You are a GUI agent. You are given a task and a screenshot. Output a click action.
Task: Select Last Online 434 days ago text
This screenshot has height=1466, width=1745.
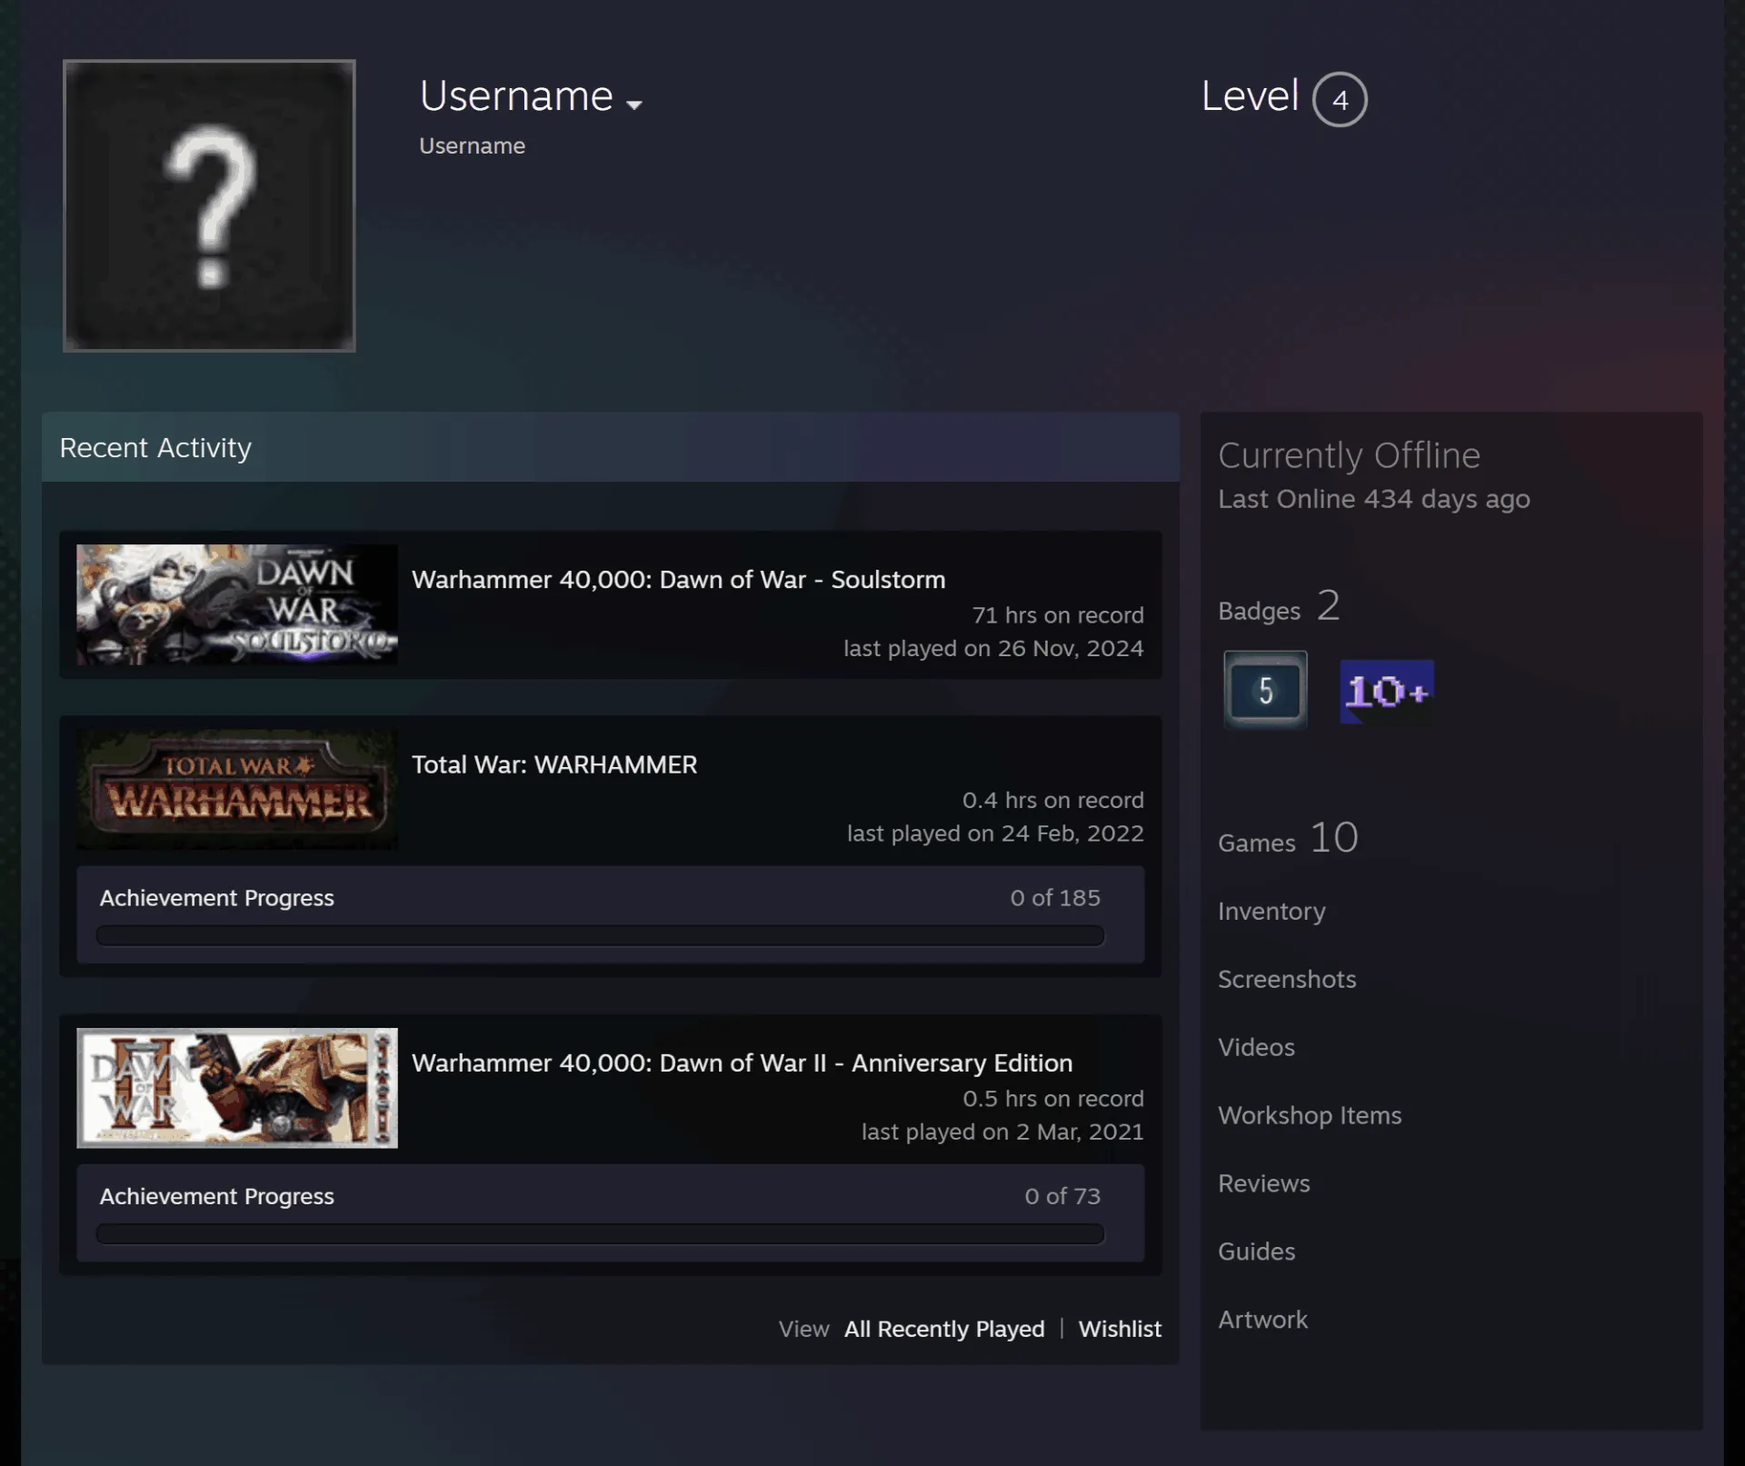1374,499
